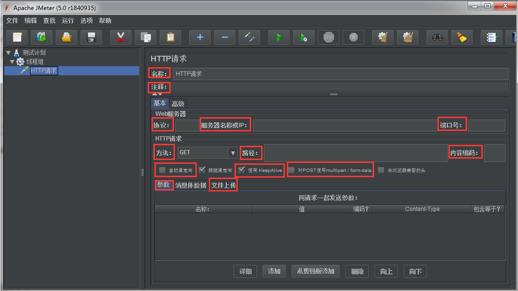Click the 向上 button
The image size is (518, 291).
[386, 271]
